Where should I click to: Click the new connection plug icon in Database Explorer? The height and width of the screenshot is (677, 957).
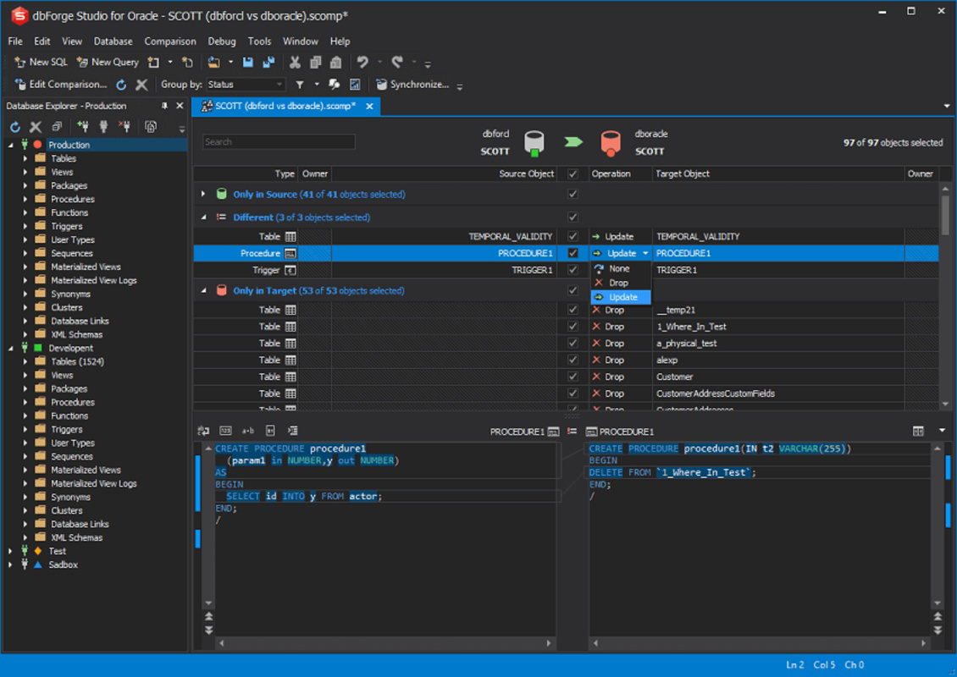point(83,127)
